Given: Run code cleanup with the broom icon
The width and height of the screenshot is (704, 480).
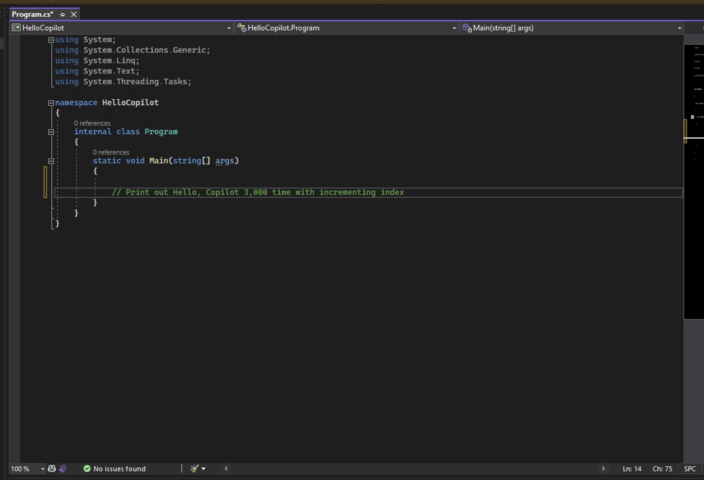Looking at the screenshot, I should [x=194, y=469].
